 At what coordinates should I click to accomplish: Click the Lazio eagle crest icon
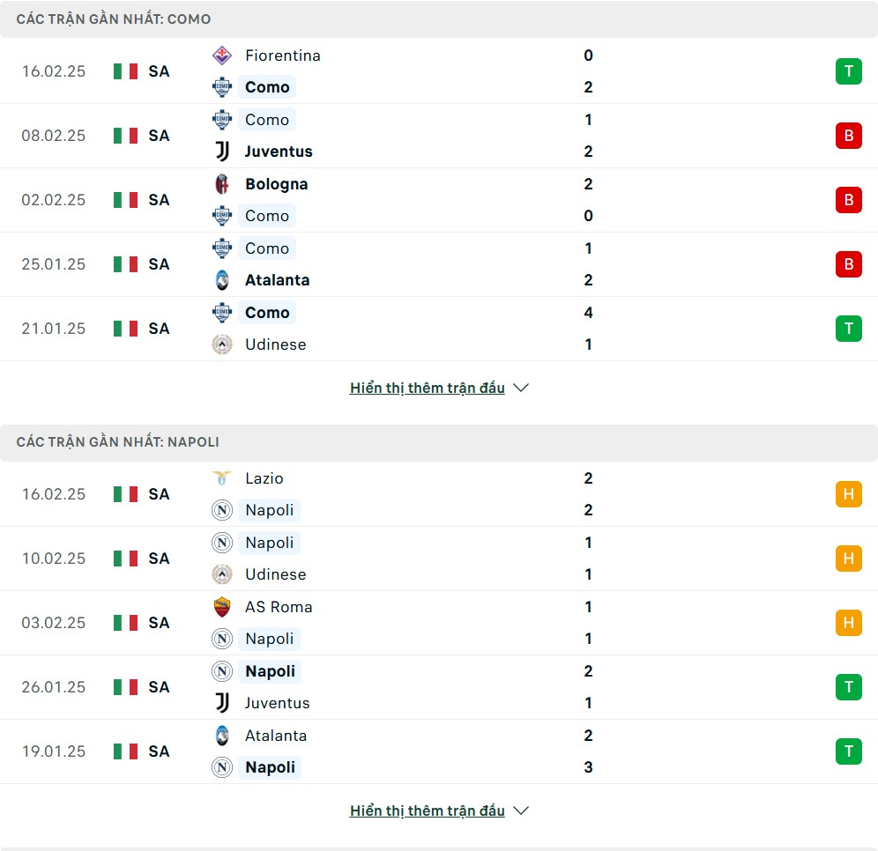[222, 478]
